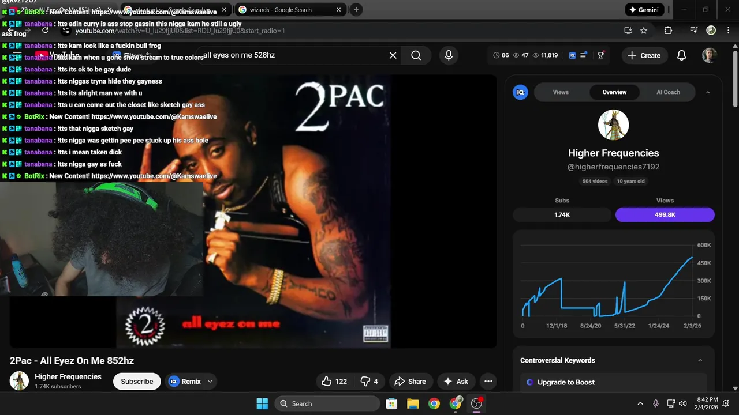Open File Explorer from the taskbar
Screen dimensions: 739x415
point(413,403)
